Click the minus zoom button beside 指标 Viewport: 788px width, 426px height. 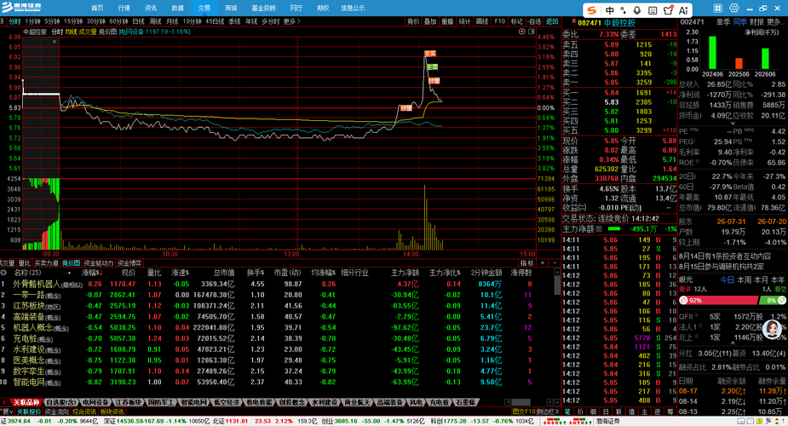(555, 262)
